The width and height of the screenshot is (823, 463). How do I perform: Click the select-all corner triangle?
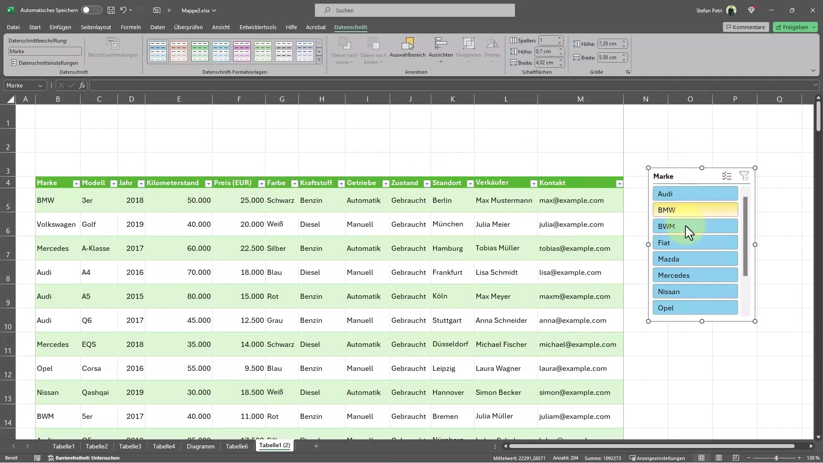(11, 99)
